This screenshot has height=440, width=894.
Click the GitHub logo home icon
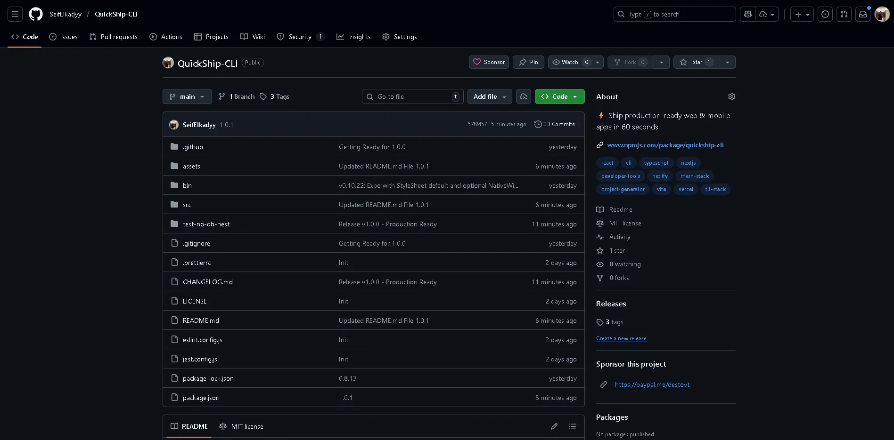[x=36, y=14]
